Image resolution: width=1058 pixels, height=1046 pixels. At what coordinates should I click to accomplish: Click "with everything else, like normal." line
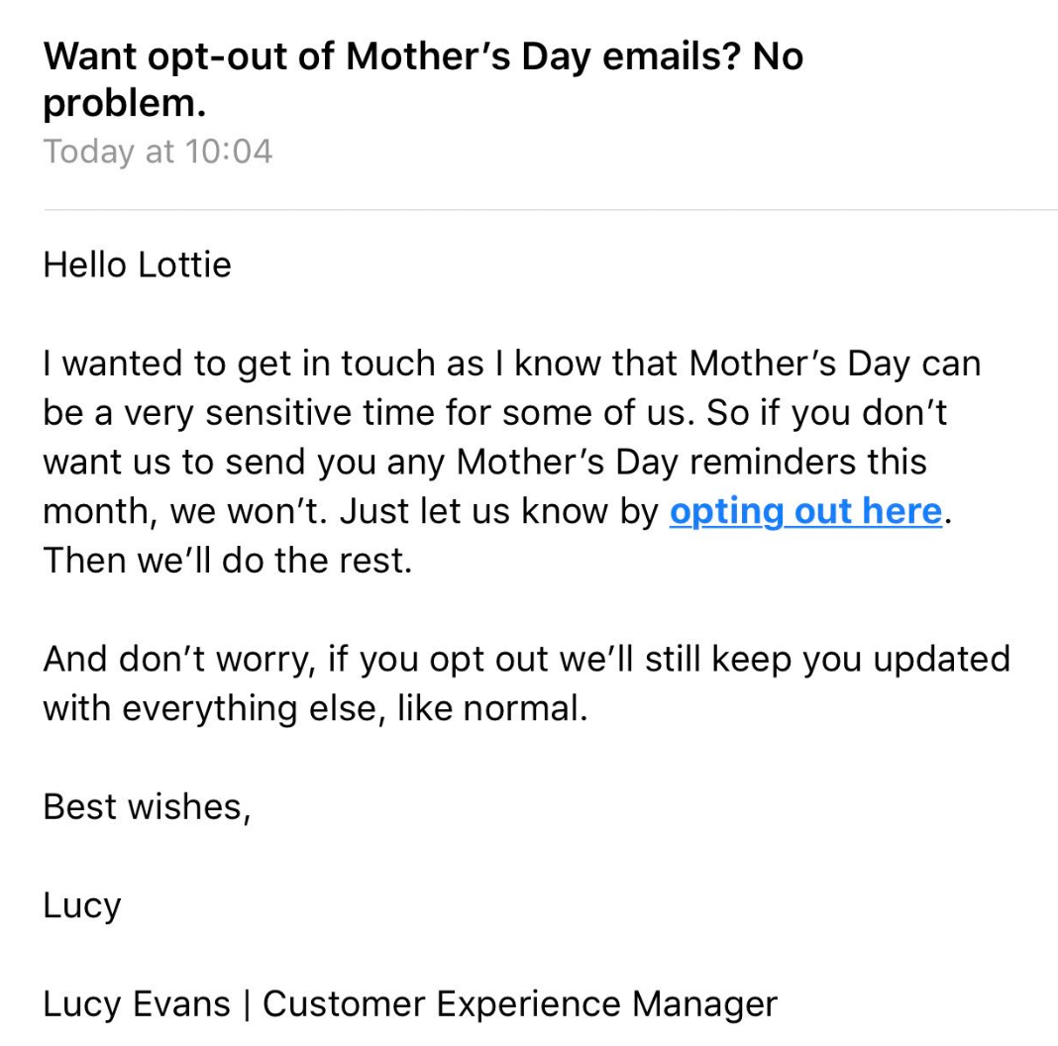click(315, 709)
